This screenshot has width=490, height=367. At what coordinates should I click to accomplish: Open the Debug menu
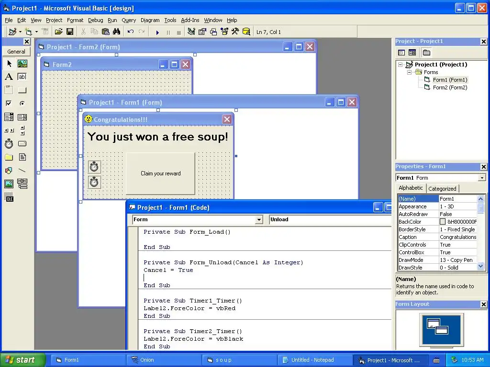(95, 20)
